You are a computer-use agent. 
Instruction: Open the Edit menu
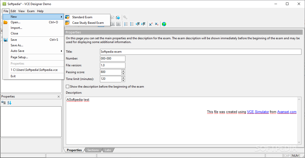[x=13, y=11]
